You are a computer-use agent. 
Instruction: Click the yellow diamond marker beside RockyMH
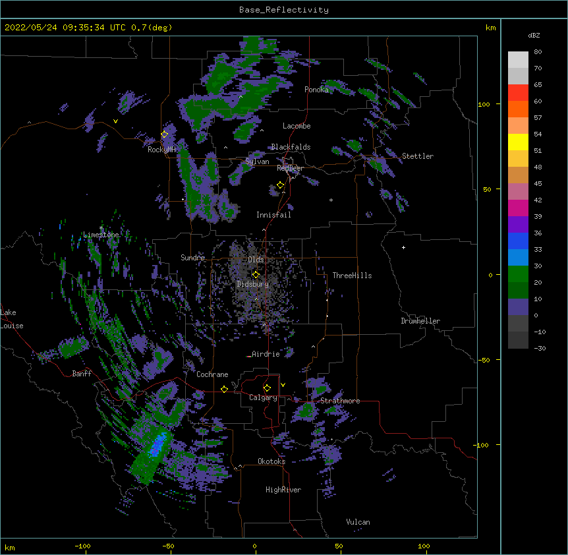point(165,134)
